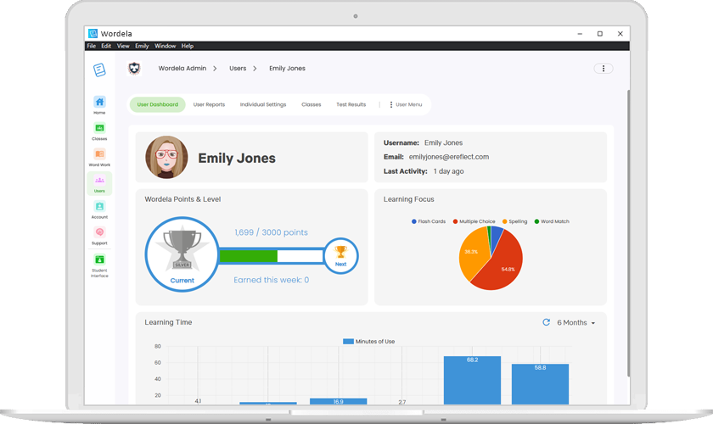Minimize the Wordela window
Viewport: 713px width, 424px height.
coord(580,34)
